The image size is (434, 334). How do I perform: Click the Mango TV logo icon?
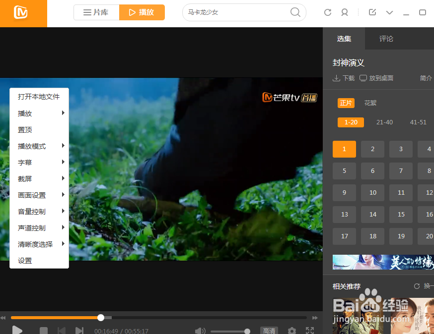click(x=21, y=13)
